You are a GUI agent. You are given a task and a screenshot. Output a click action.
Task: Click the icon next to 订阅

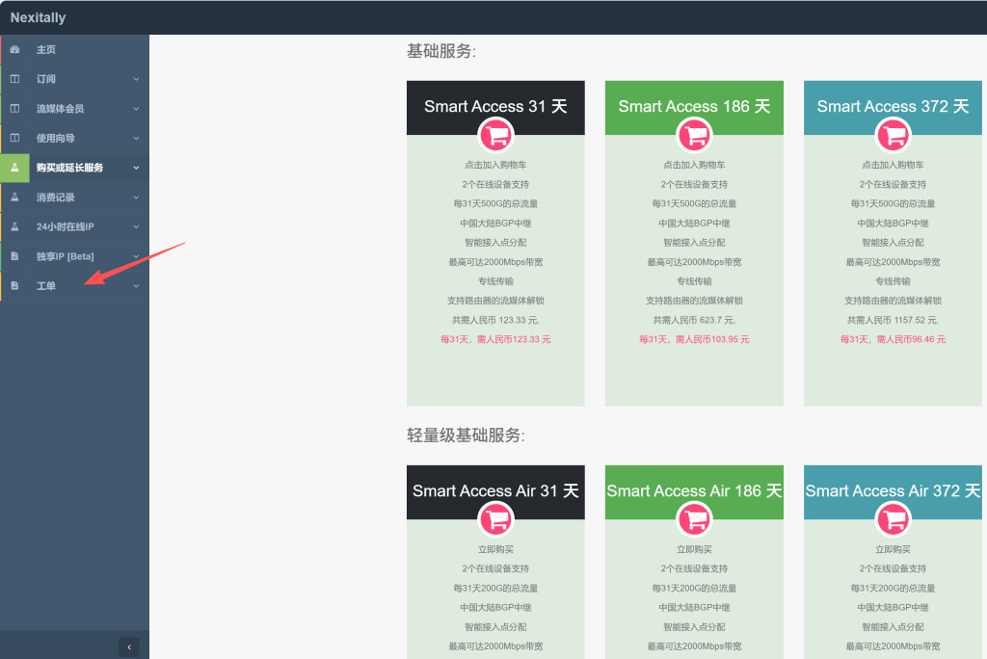pyautogui.click(x=15, y=79)
